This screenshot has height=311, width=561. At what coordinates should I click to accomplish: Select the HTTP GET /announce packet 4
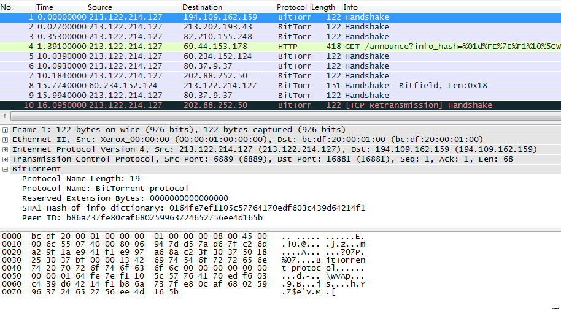point(280,47)
